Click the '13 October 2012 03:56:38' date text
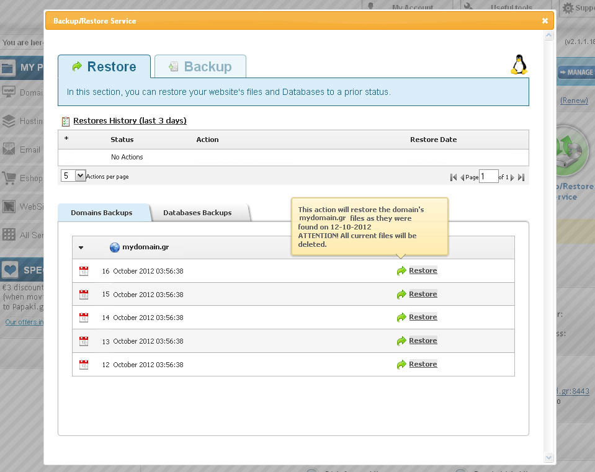The width and height of the screenshot is (595, 472). click(143, 341)
